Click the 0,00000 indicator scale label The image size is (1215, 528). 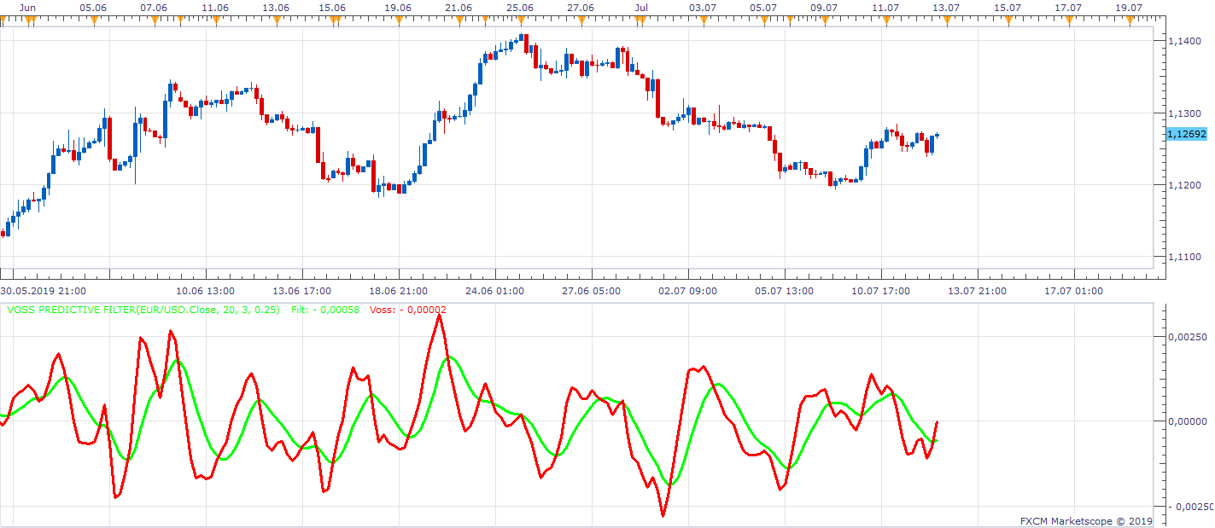[1188, 421]
